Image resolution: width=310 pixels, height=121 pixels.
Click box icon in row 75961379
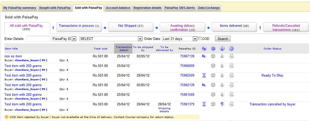point(213,104)
